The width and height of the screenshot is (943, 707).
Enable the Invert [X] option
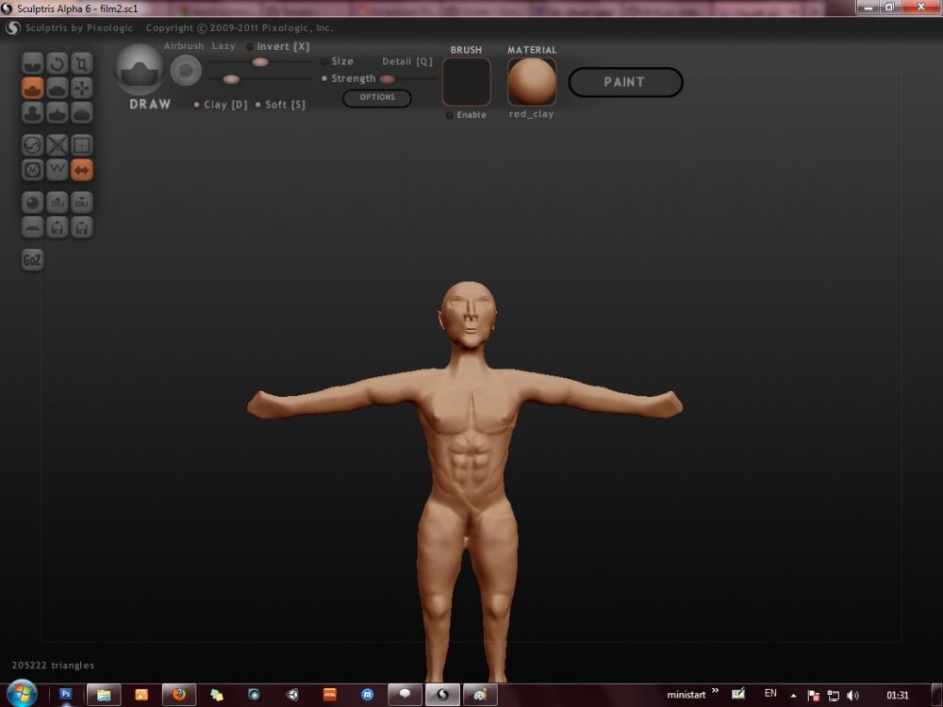(250, 47)
